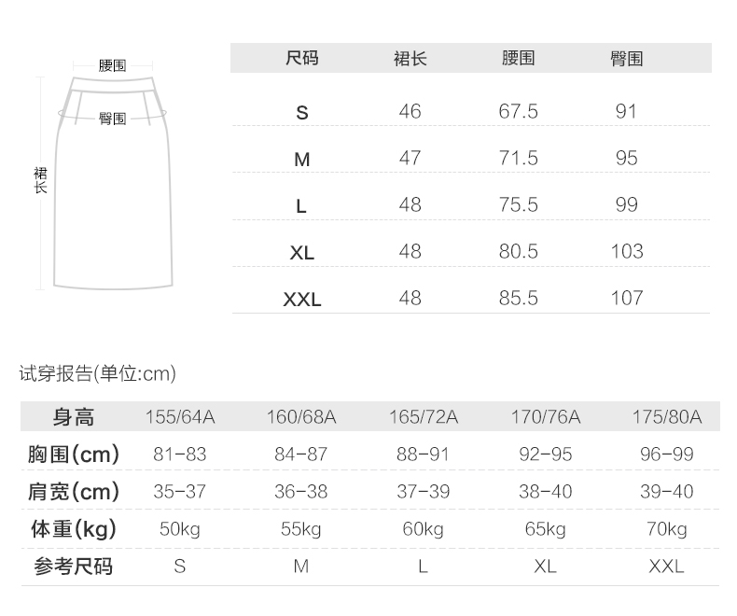Click the 裙长 label beside the skirt
This screenshot has height=616, width=737.
pos(40,180)
